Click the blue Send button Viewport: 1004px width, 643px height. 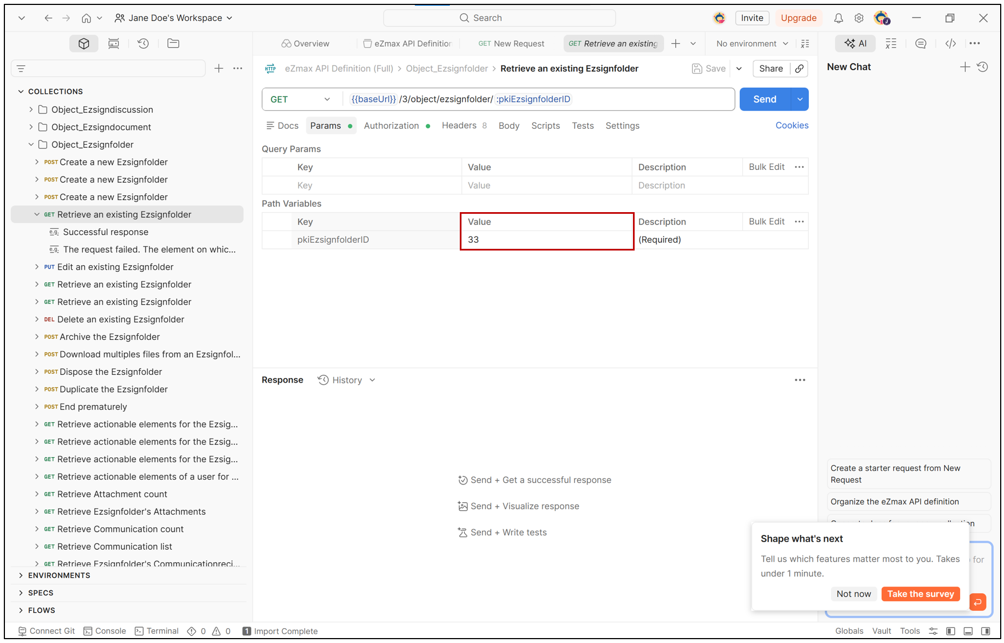[765, 99]
